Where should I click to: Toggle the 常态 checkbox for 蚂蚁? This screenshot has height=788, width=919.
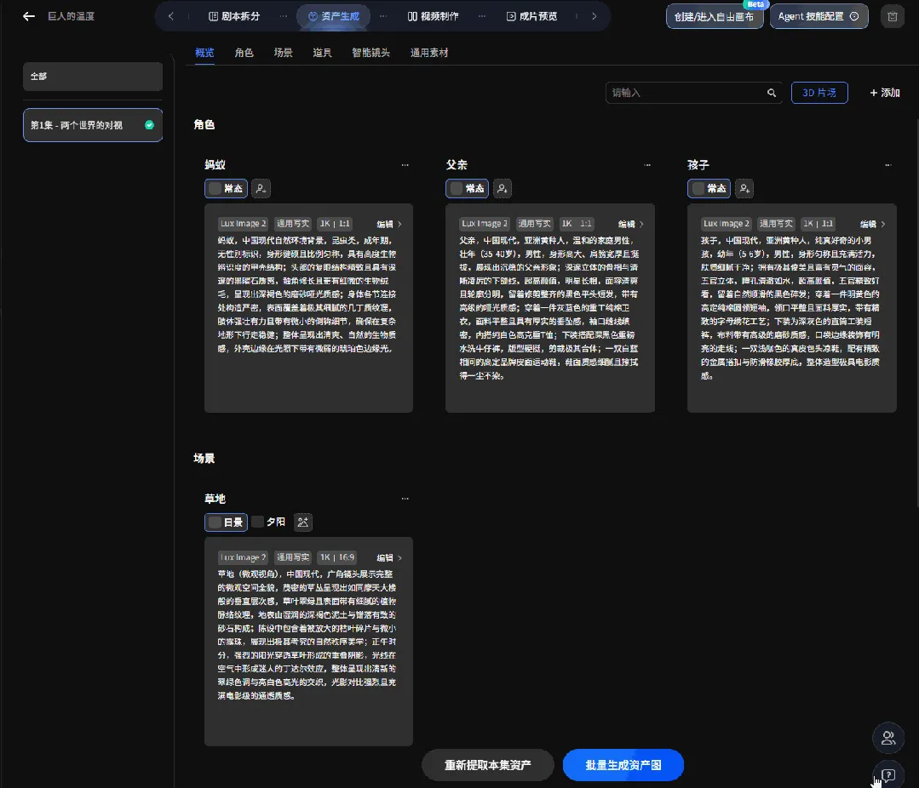[x=215, y=189]
